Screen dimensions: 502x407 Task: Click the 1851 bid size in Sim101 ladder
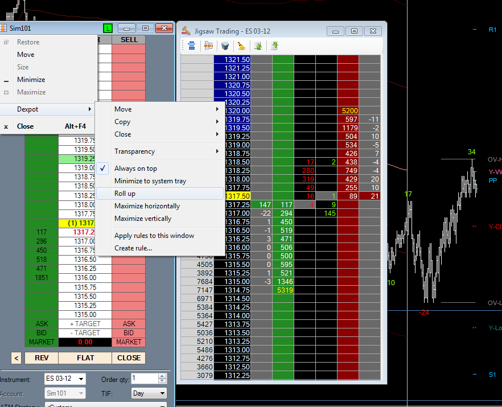42,278
